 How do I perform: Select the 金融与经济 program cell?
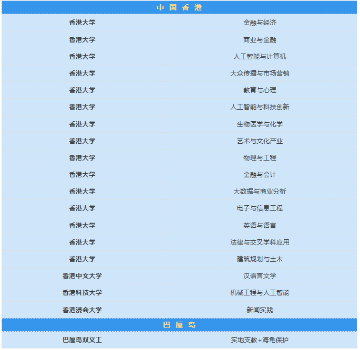[x=260, y=23]
